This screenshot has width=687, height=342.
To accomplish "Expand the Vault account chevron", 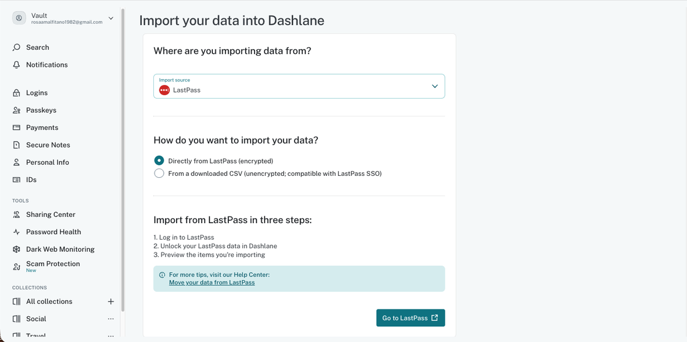I will pyautogui.click(x=111, y=18).
